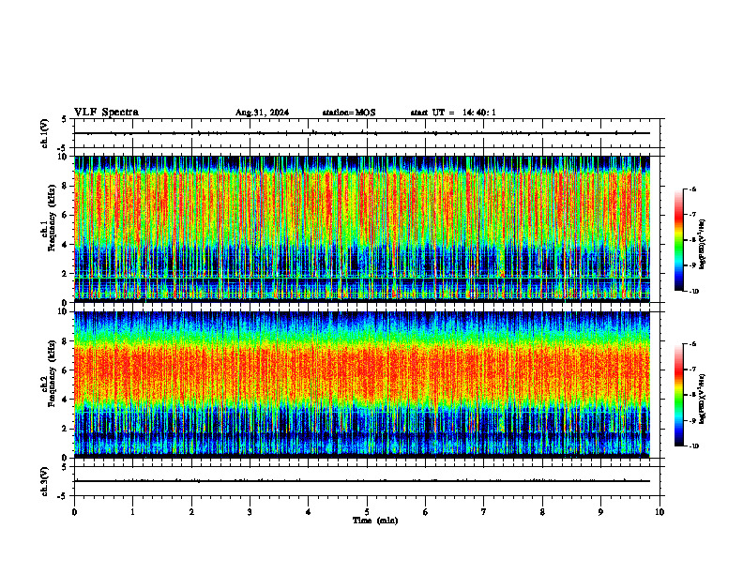Click the ch.3 voltage waveform trace
The width and height of the screenshot is (743, 574).
click(x=362, y=481)
